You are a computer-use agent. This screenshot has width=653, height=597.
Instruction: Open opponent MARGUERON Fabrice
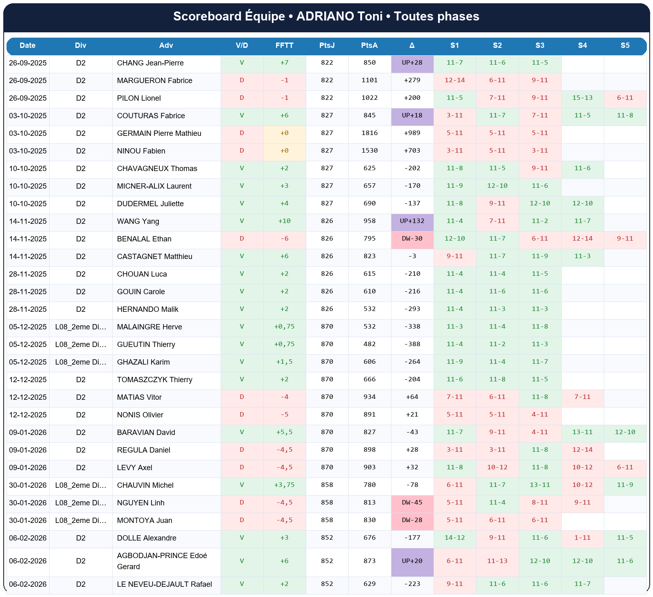(x=155, y=81)
